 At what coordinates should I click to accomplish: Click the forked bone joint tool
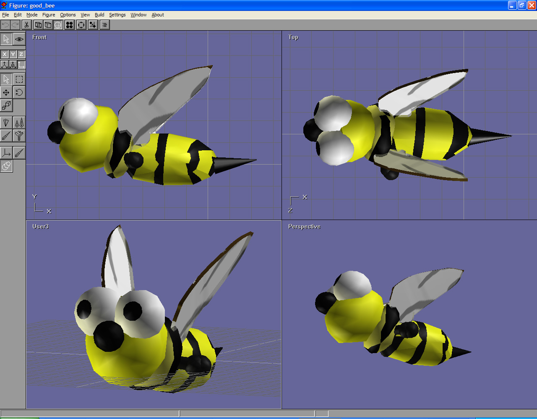[x=19, y=136]
